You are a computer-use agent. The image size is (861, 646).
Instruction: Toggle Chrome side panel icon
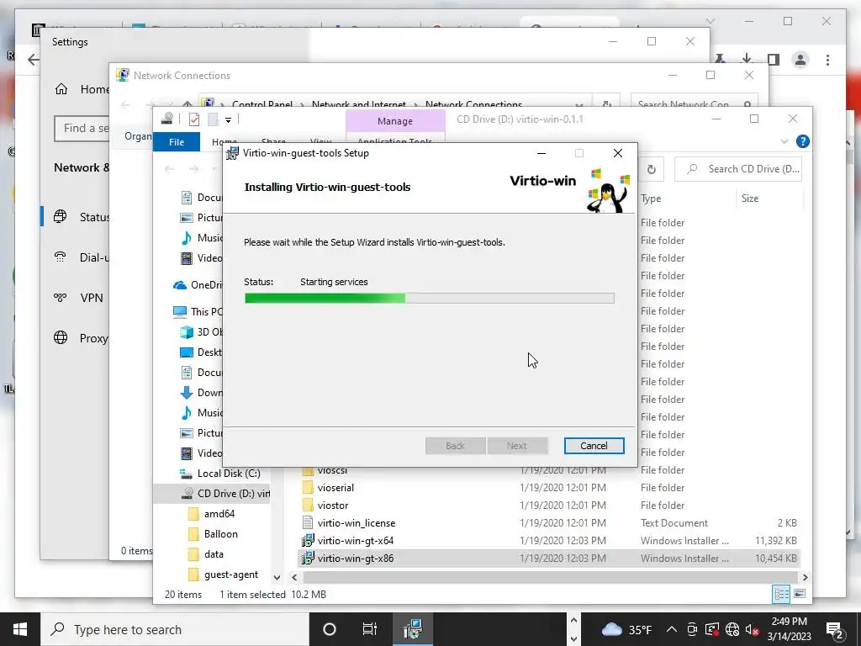click(x=774, y=60)
